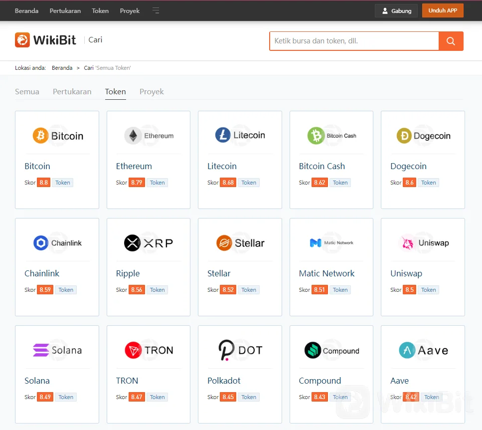Click the Beranda breadcrumb link

[62, 68]
